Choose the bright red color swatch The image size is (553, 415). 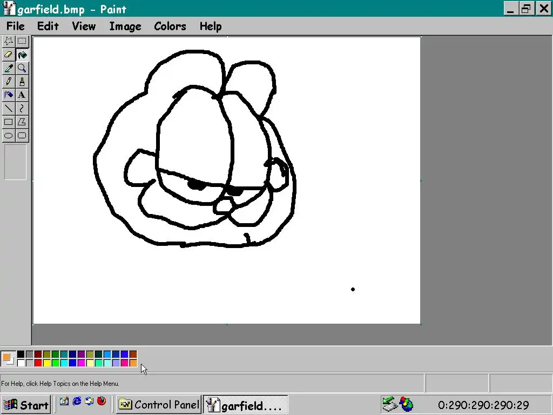tap(38, 363)
